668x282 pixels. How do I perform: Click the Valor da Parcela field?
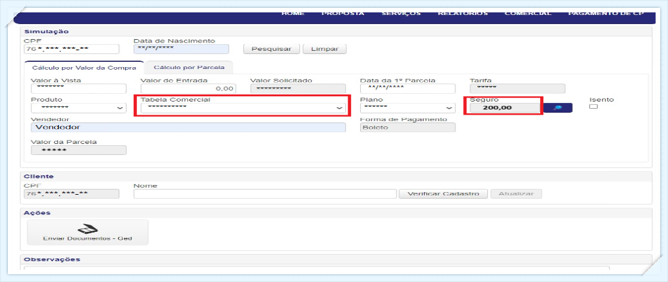(x=78, y=150)
